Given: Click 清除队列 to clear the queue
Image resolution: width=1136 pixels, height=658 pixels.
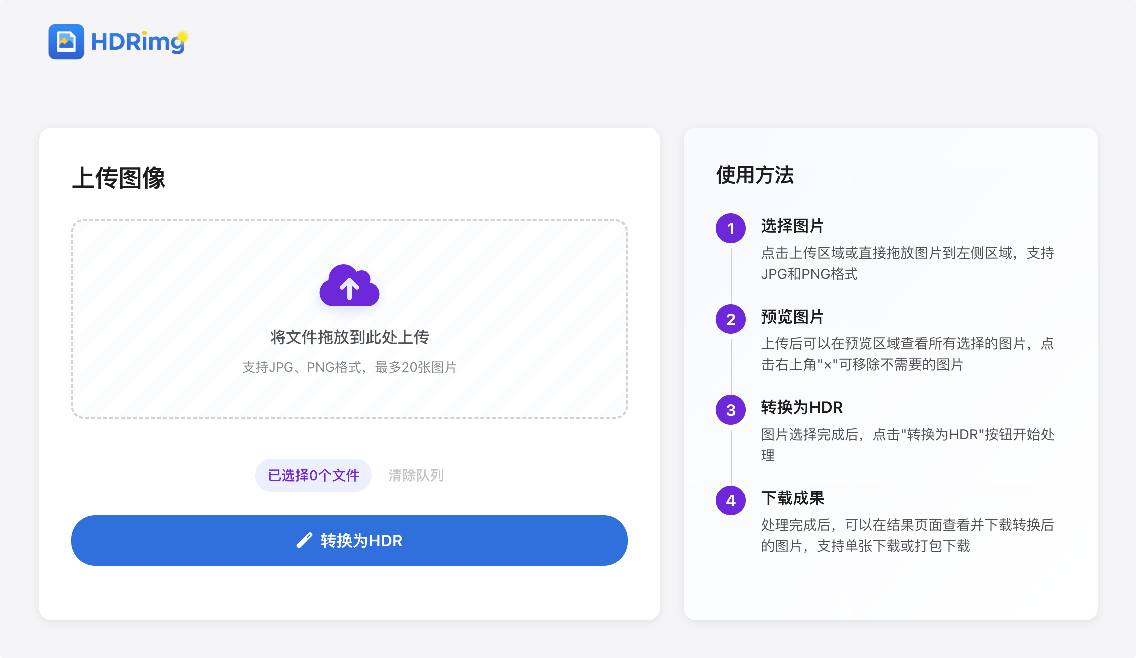Looking at the screenshot, I should pyautogui.click(x=416, y=475).
